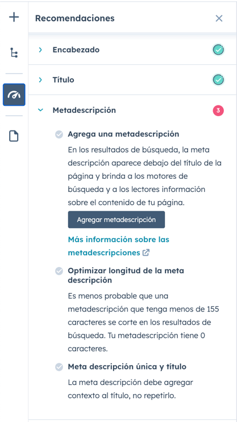Collapse the Metadescripción section chevron
The width and height of the screenshot is (237, 422).
[40, 110]
